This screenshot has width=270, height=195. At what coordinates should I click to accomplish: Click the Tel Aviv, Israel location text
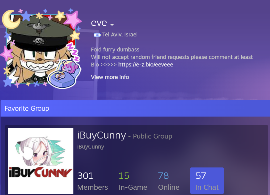(x=120, y=34)
